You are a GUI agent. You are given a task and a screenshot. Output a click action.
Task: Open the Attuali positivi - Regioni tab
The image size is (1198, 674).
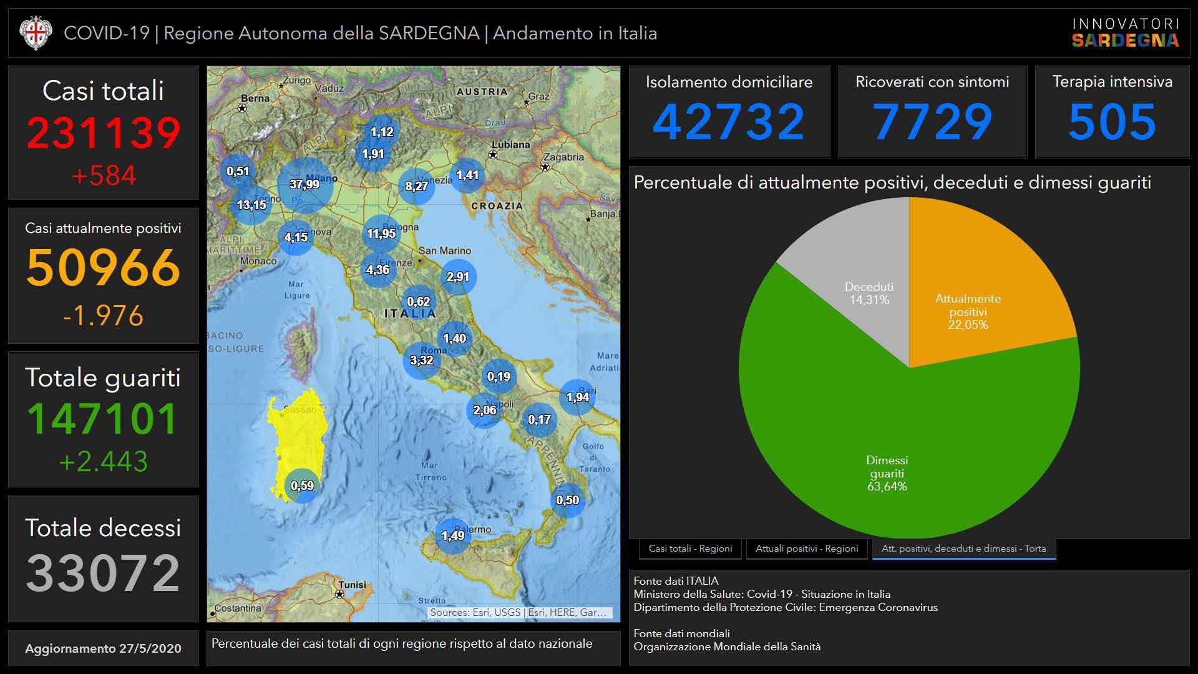click(x=807, y=549)
